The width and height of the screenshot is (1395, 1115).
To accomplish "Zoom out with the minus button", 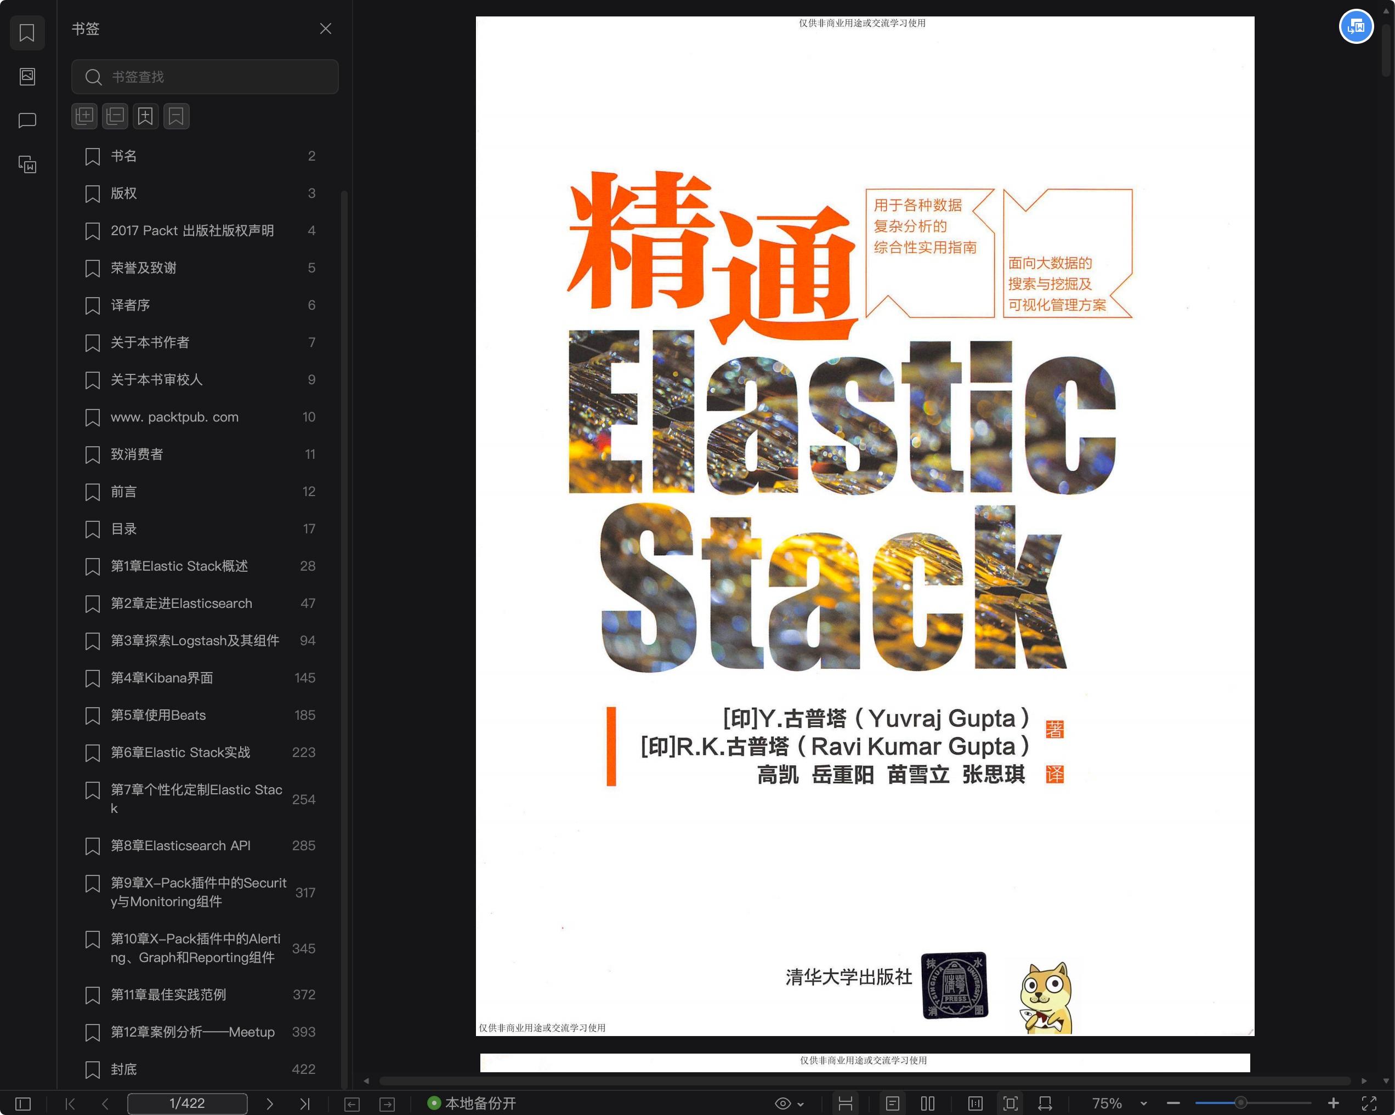I will click(1173, 1103).
